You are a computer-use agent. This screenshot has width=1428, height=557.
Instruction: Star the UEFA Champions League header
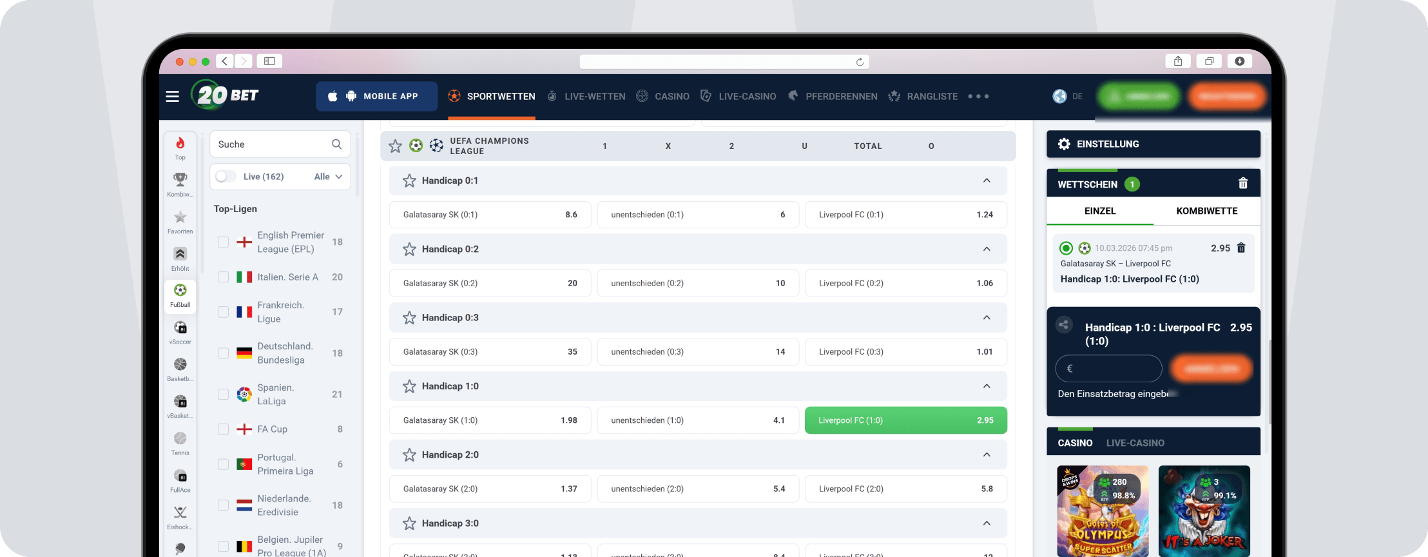point(395,146)
